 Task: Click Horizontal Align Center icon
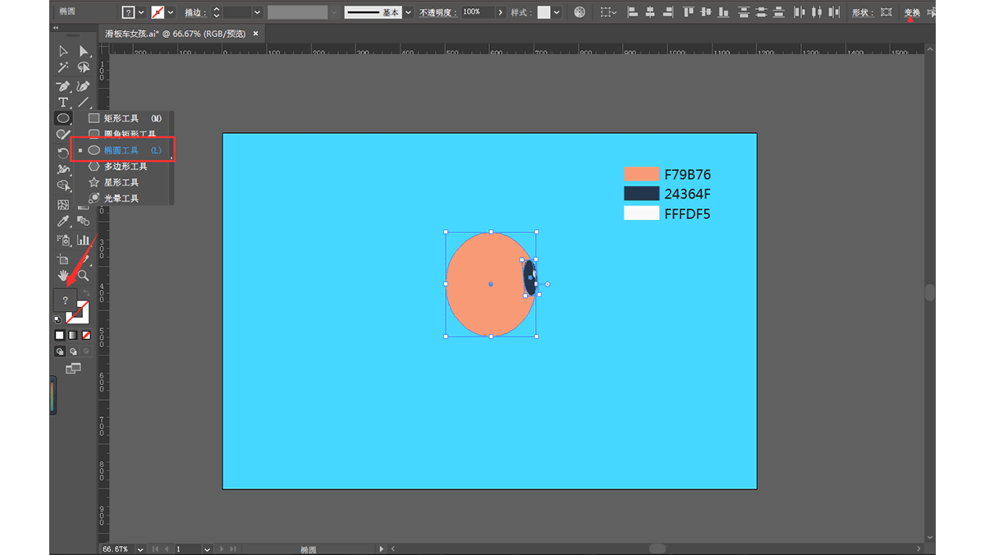point(649,12)
